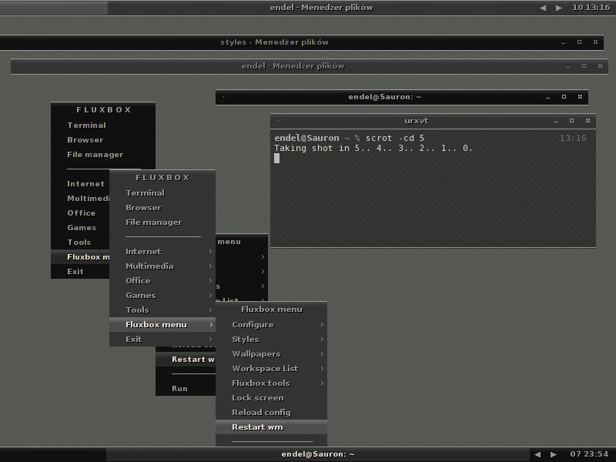The height and width of the screenshot is (462, 616).
Task: Maximize the endel@Sauron terminal window
Action: (x=564, y=97)
